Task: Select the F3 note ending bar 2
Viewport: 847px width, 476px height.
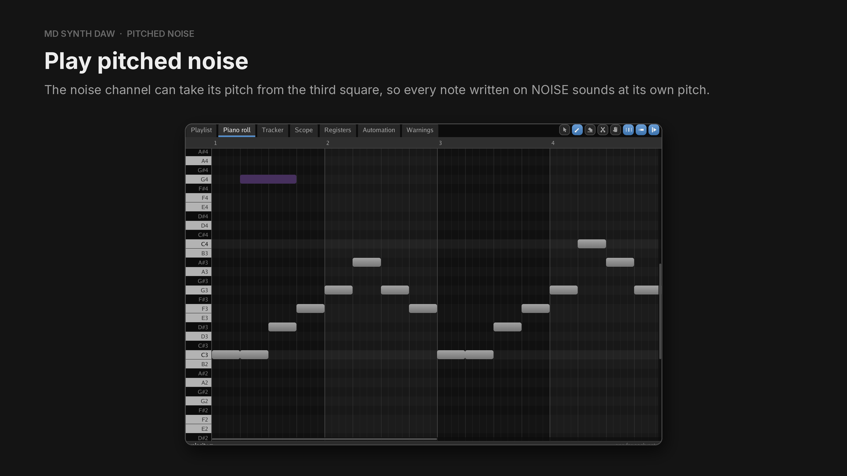Action: tap(423, 309)
